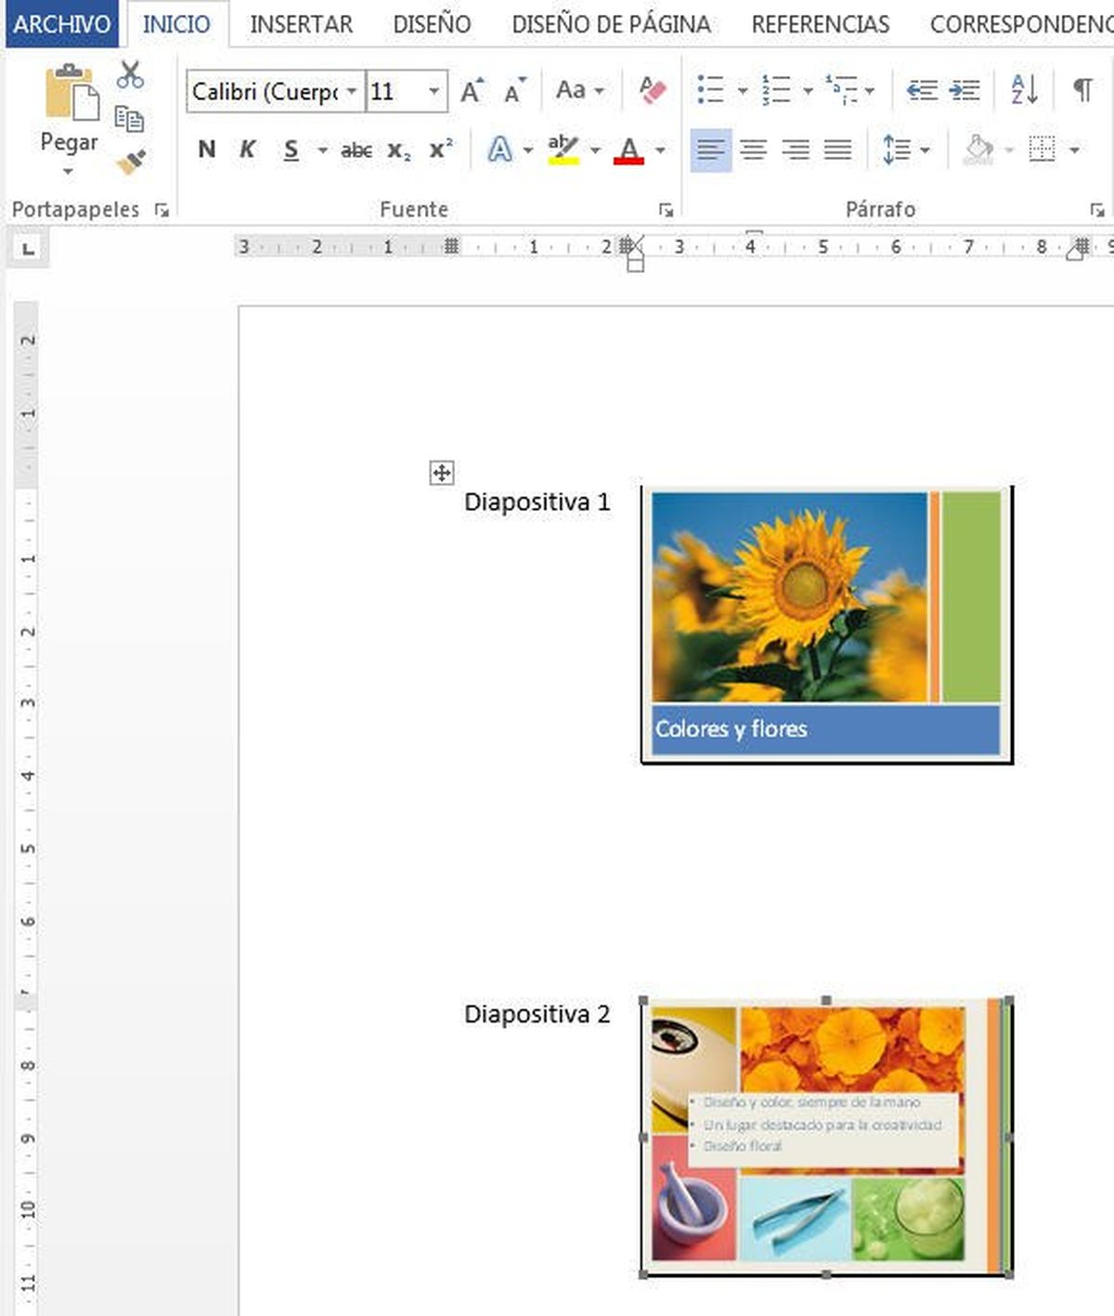Click the Borrar formato eraser icon
This screenshot has width=1114, height=1316.
(653, 88)
